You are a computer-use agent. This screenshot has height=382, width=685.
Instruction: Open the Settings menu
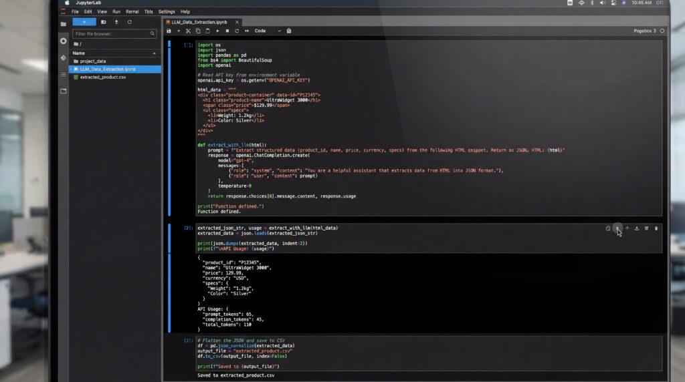(167, 12)
